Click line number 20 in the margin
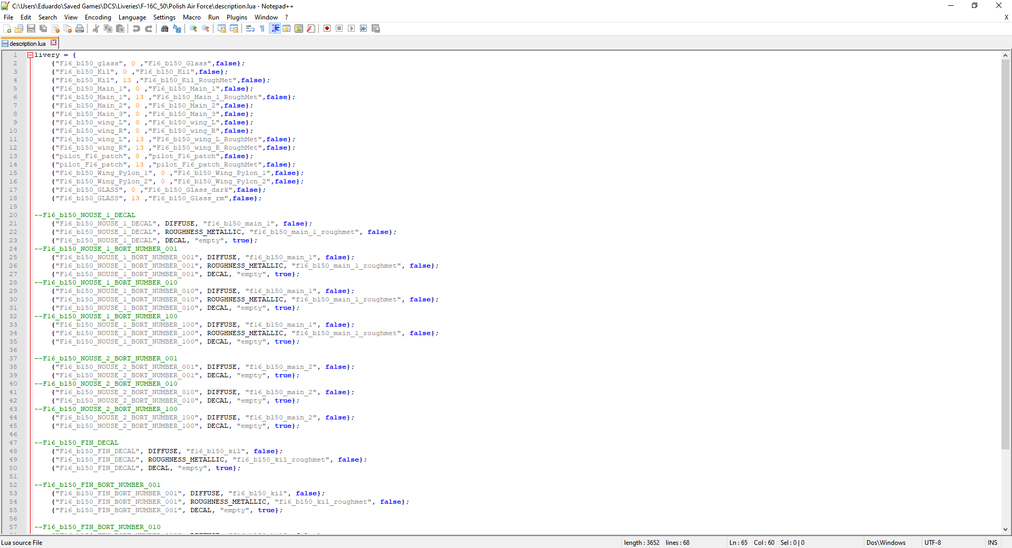Screen dimensions: 1012x548 [x=13, y=215]
